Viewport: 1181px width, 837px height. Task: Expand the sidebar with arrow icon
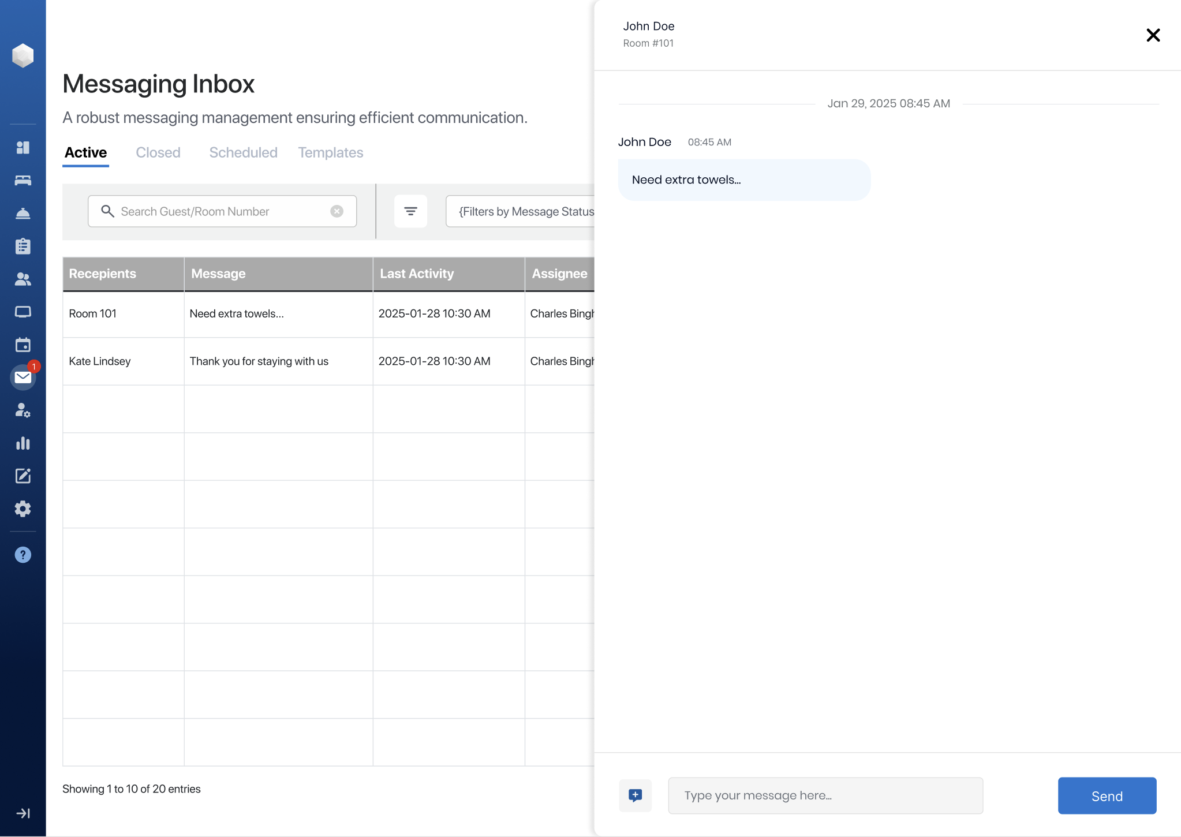point(23,813)
